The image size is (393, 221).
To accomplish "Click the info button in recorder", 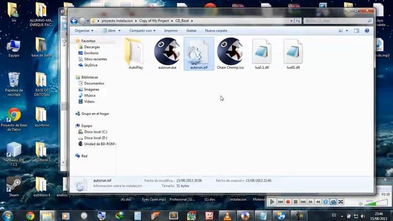I will pos(325,202).
